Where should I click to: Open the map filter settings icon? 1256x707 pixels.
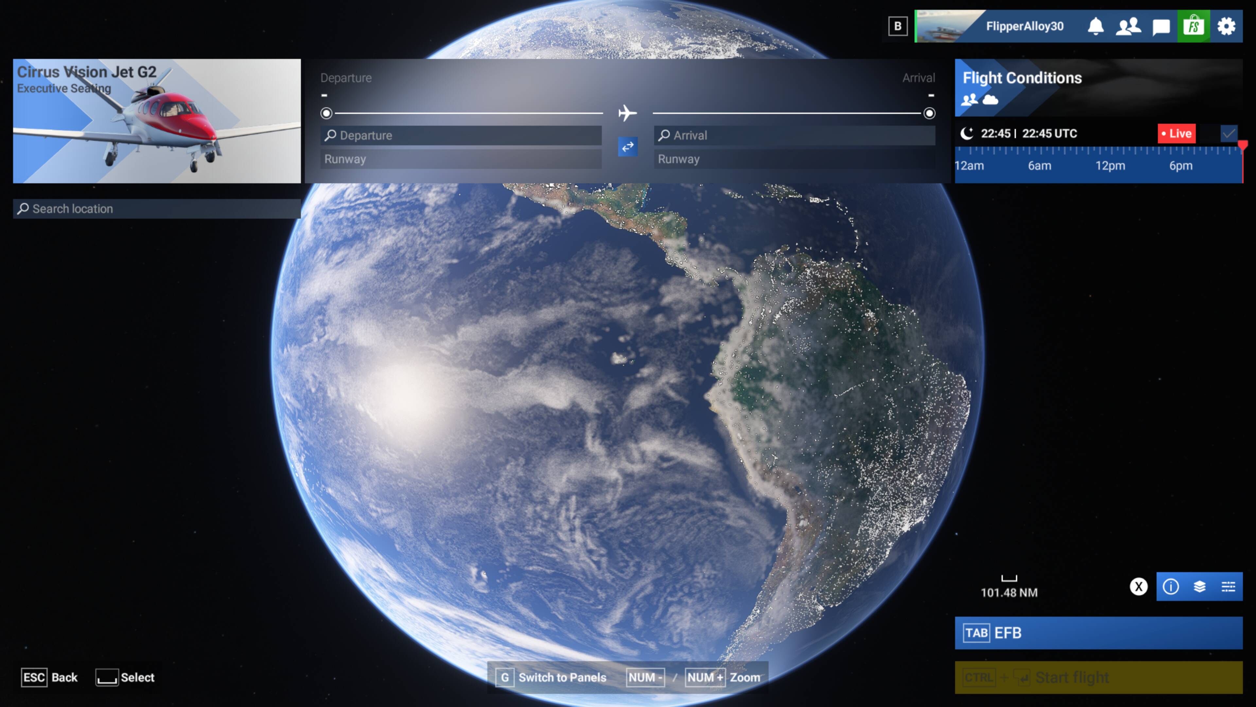1228,586
